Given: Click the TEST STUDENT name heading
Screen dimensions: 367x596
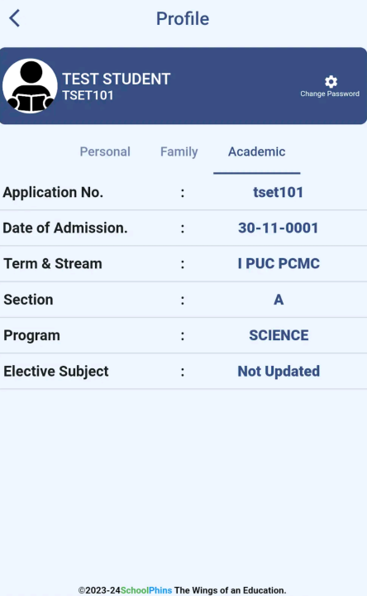Looking at the screenshot, I should (117, 79).
